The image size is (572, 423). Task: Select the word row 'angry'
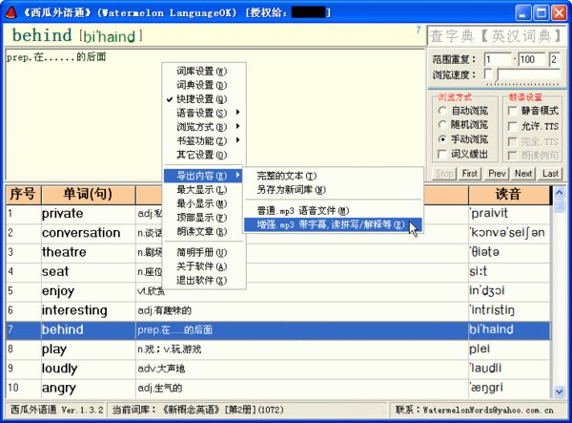click(x=278, y=388)
